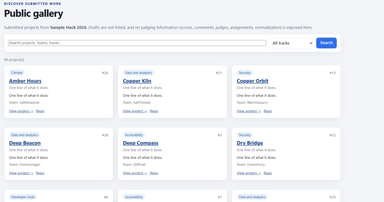This screenshot has width=384, height=202.
Task: Click Repo link on Deep Beacon card
Action: tap(40, 173)
